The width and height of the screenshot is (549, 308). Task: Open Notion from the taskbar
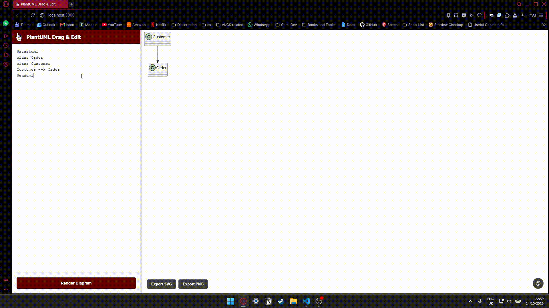tap(268, 301)
